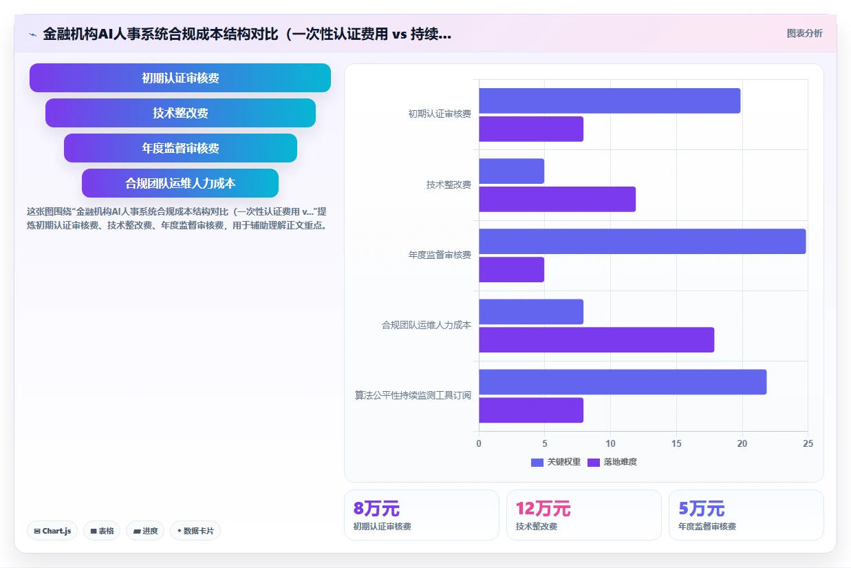Select the 合规团队运维人力成本 funnel stage
The height and width of the screenshot is (568, 851).
(180, 183)
